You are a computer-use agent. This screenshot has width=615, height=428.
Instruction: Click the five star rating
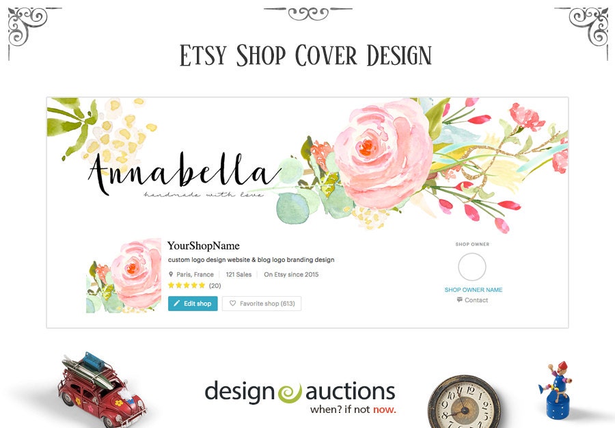click(187, 285)
